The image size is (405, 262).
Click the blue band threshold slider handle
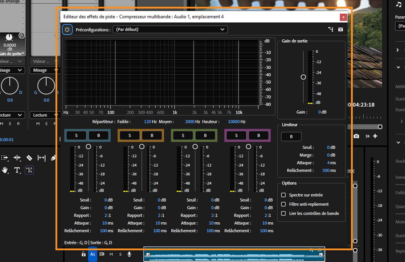[88, 146]
